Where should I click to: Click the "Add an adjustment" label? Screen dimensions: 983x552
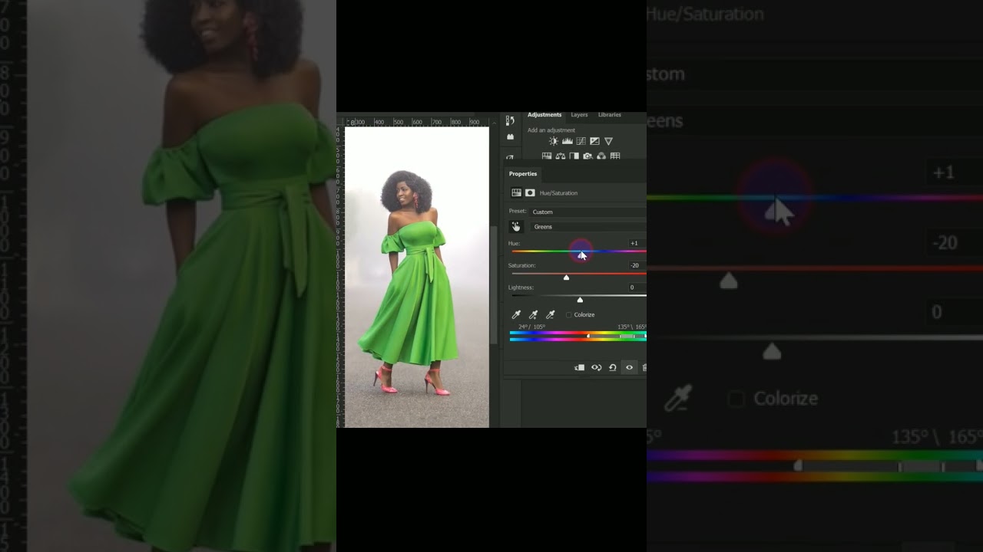point(551,130)
